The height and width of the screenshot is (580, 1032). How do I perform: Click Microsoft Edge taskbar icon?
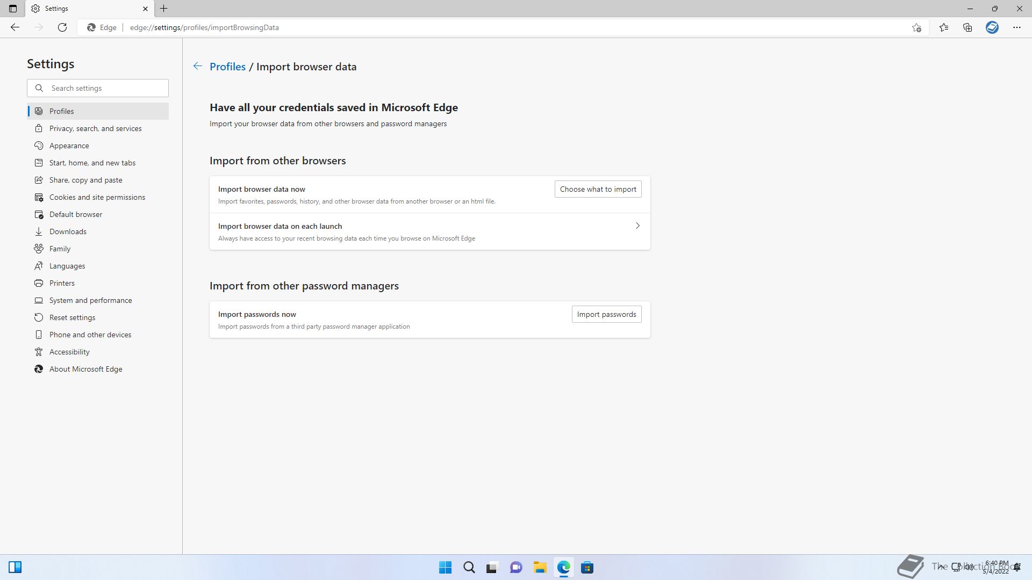(x=563, y=567)
